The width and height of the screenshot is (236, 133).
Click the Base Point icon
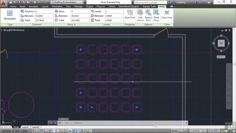(130, 12)
